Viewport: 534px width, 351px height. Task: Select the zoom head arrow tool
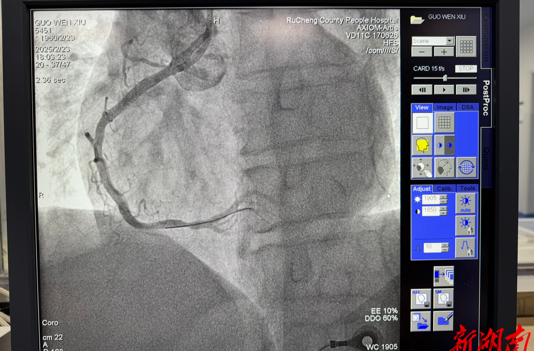445,168
